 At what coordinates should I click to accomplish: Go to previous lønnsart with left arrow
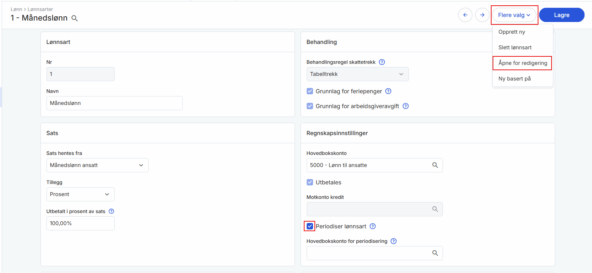[x=465, y=15]
